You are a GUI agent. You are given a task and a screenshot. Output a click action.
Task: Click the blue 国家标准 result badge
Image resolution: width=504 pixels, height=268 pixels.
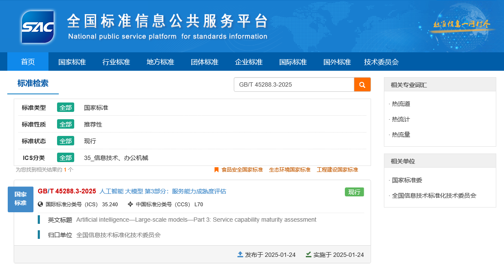(21, 199)
